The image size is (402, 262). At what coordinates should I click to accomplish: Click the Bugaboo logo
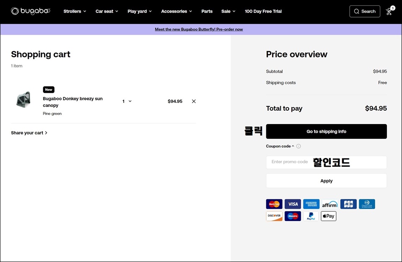[x=31, y=11]
